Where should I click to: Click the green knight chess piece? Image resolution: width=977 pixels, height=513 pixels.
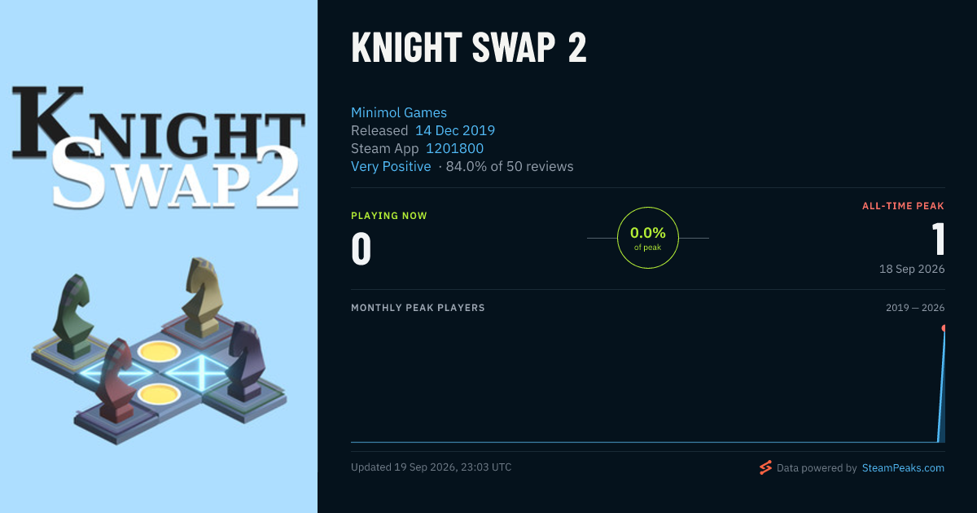pos(72,316)
